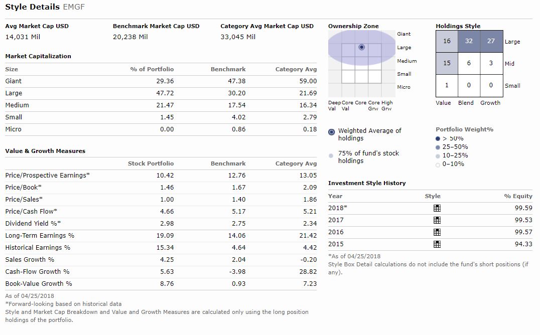Click the 2018 style box icon
Screen dimensions: 540x335
click(x=437, y=208)
